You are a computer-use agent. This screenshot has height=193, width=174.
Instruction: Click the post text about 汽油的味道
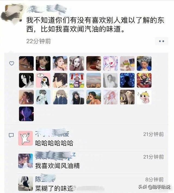tap(95, 25)
